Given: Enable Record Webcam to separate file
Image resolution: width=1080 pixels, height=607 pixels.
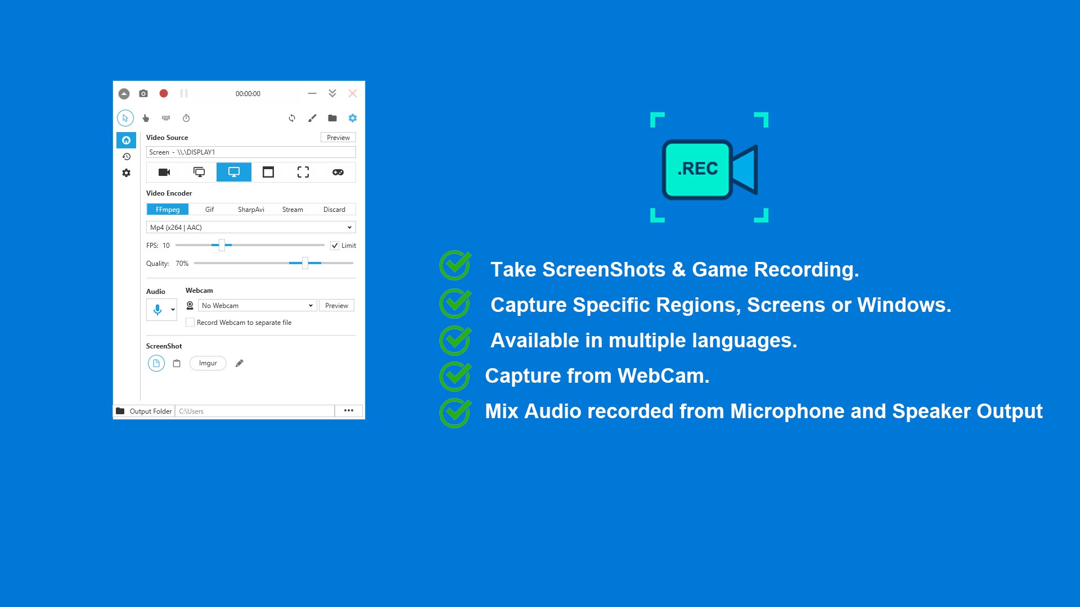Looking at the screenshot, I should 190,323.
